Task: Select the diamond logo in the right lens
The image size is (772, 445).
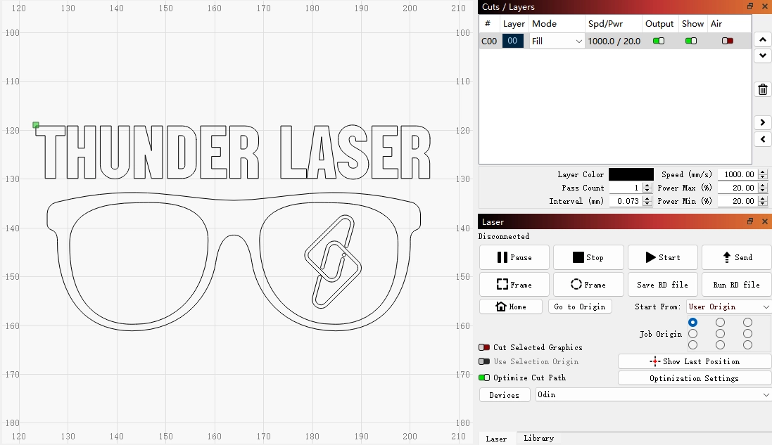Action: (x=334, y=262)
